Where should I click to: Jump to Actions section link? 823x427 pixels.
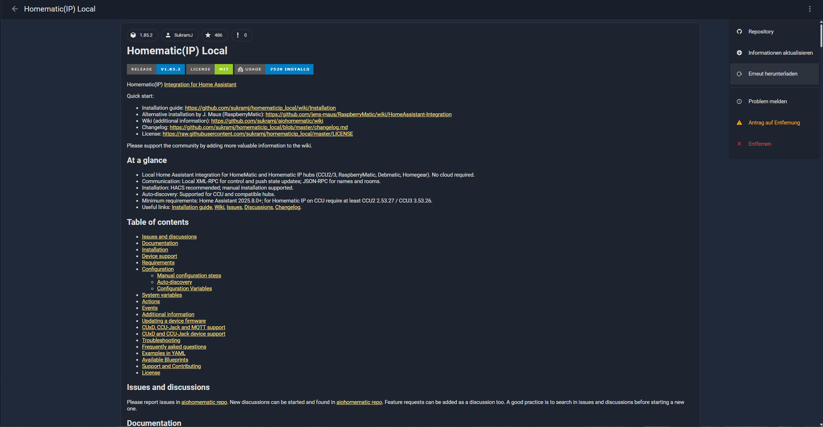(x=151, y=301)
